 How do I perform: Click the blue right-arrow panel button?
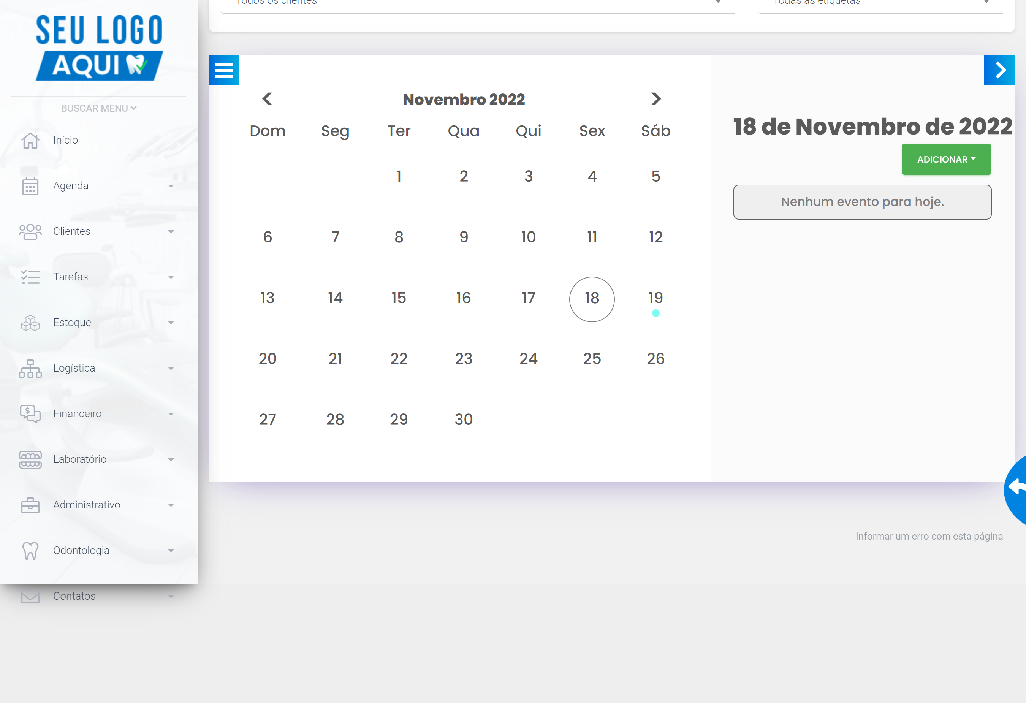(x=999, y=70)
